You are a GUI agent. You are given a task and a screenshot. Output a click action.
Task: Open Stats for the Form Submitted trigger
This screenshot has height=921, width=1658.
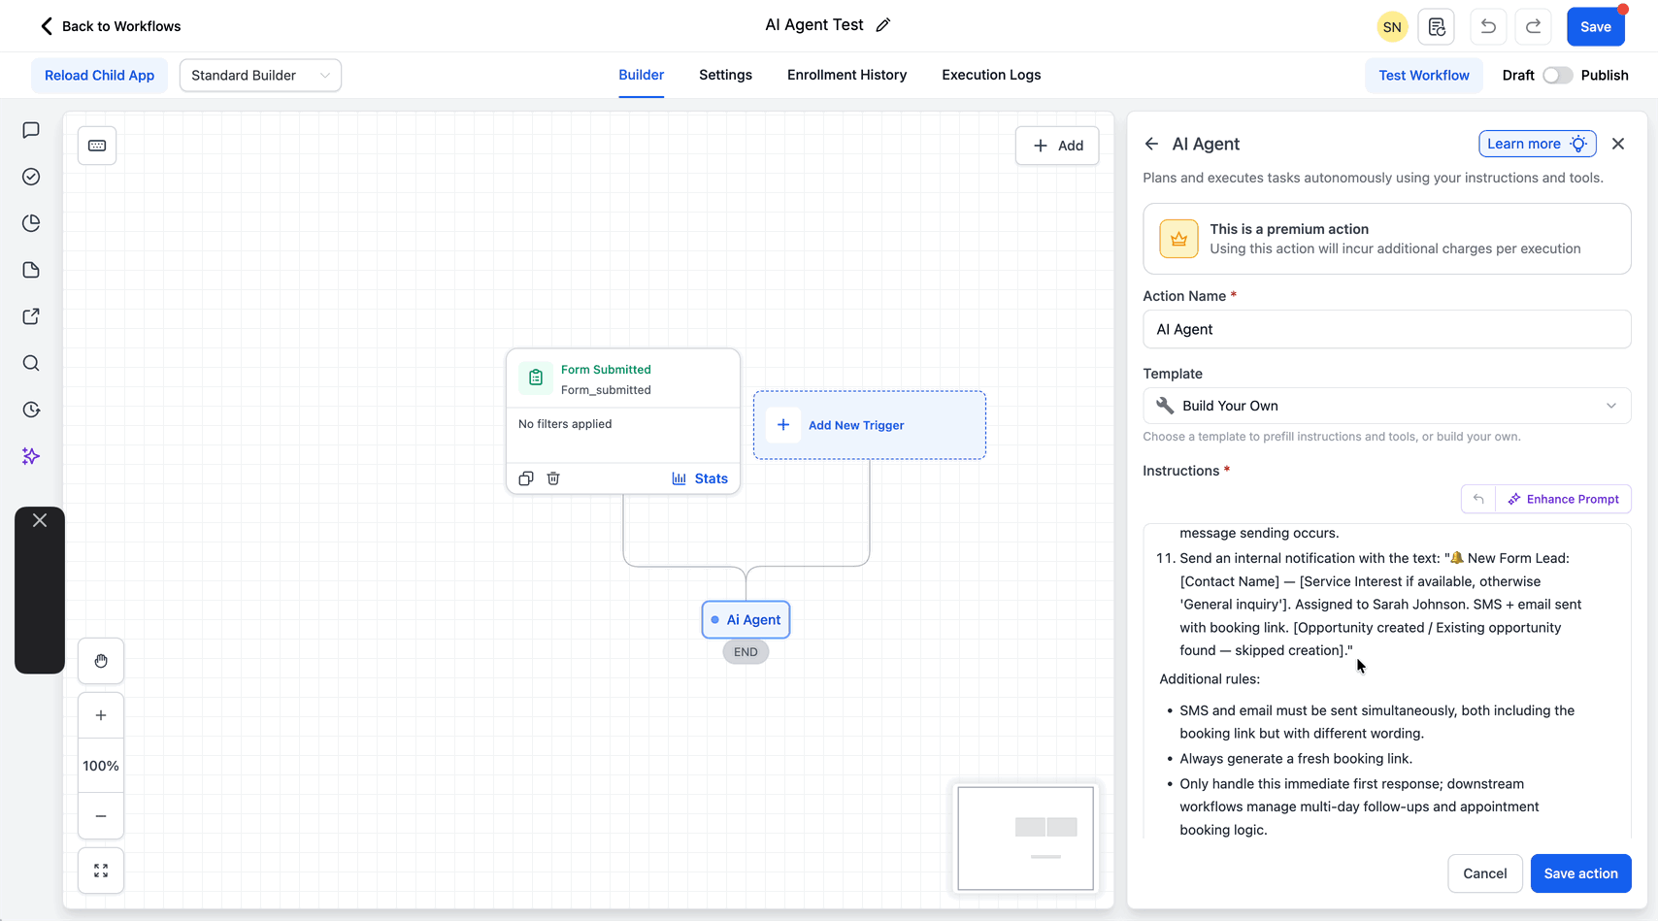click(x=700, y=477)
